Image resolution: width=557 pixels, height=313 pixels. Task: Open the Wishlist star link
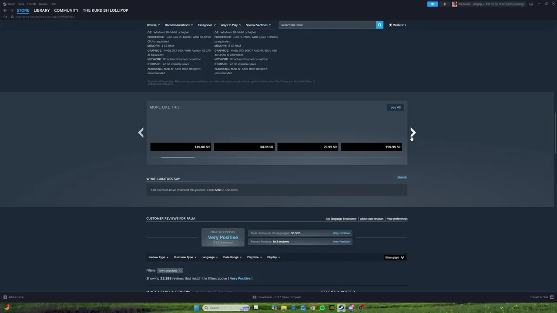click(397, 25)
